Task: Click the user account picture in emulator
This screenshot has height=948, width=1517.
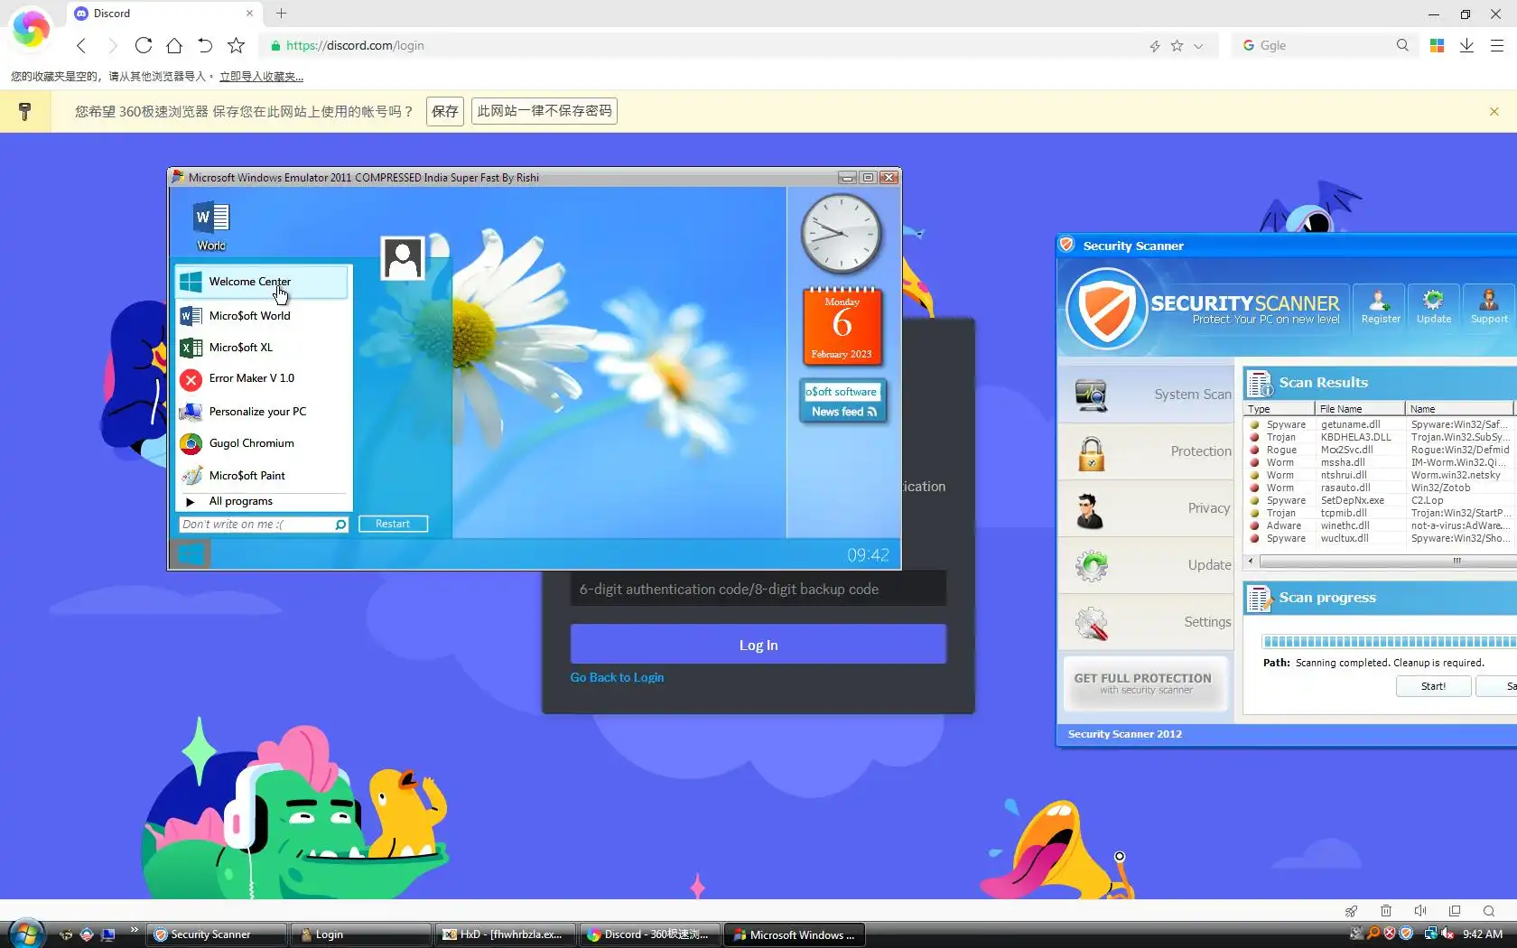Action: coord(403,258)
